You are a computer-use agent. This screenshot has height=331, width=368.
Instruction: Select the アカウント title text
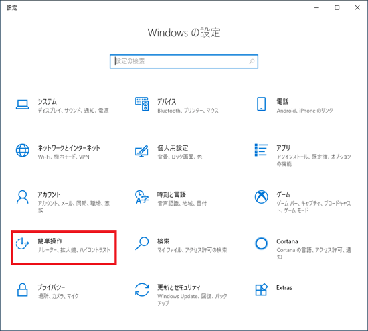[x=49, y=194]
